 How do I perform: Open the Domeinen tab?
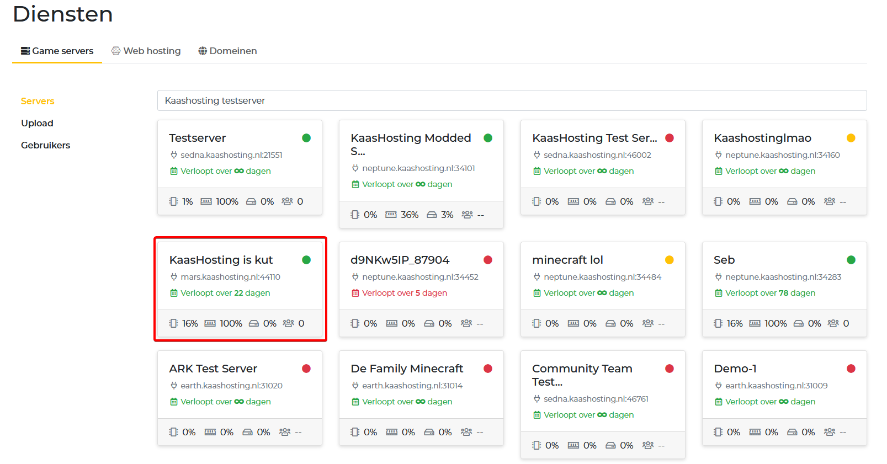click(x=227, y=51)
